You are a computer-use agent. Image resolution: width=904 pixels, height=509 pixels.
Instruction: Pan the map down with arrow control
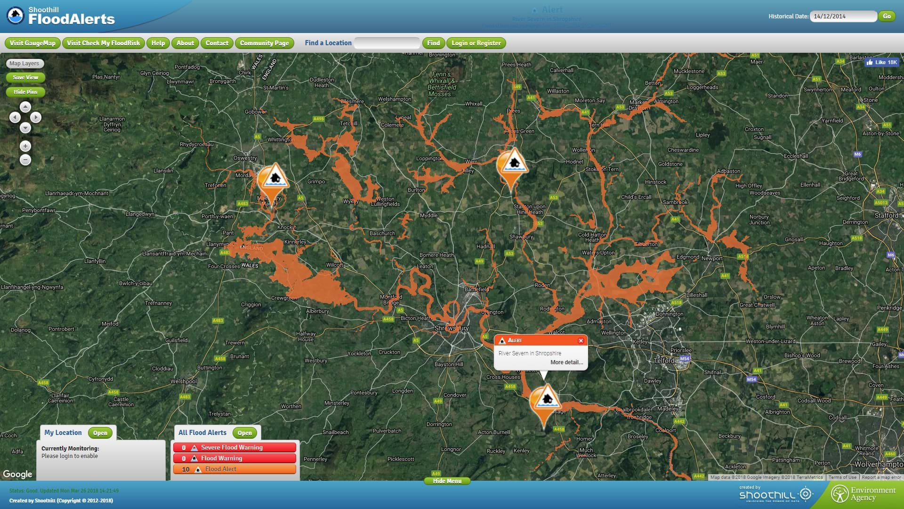(25, 128)
